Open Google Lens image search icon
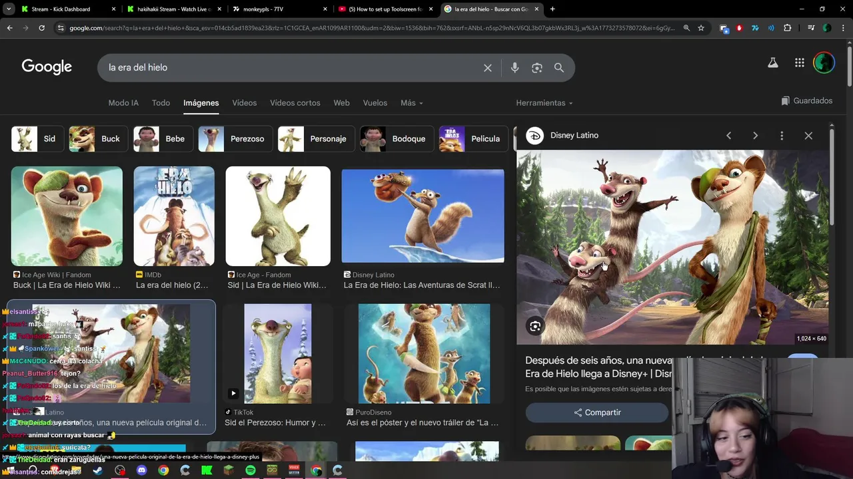The height and width of the screenshot is (479, 853). click(537, 68)
